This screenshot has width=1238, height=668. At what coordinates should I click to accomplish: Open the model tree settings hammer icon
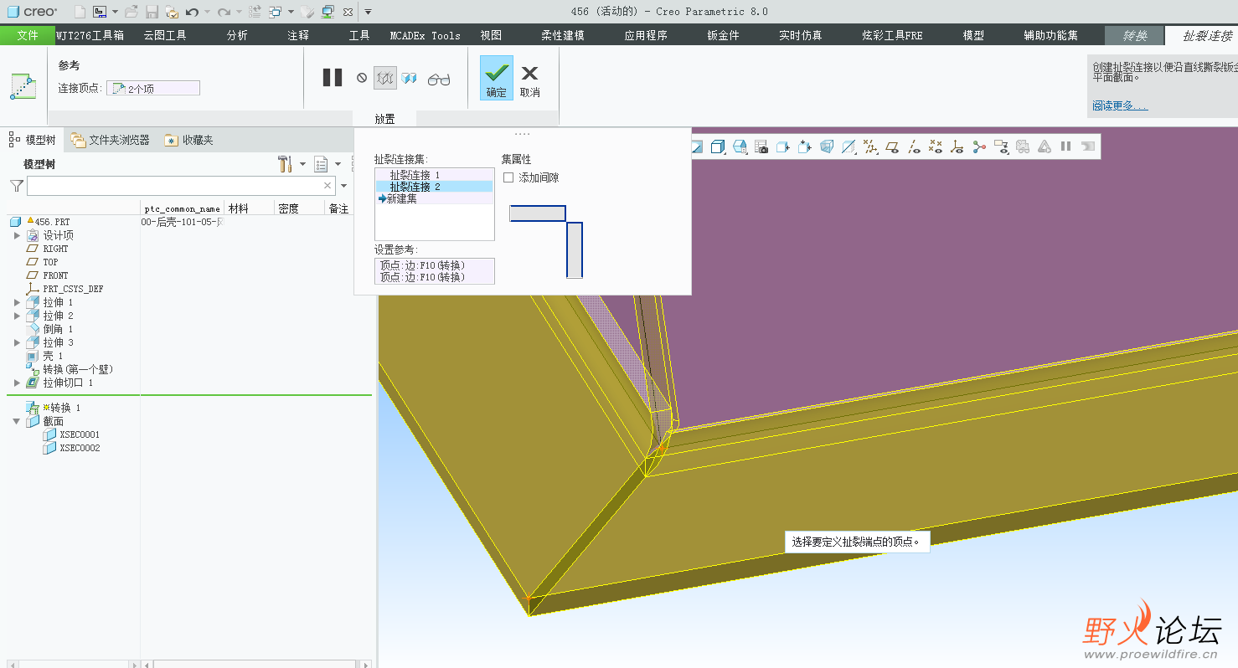click(285, 163)
